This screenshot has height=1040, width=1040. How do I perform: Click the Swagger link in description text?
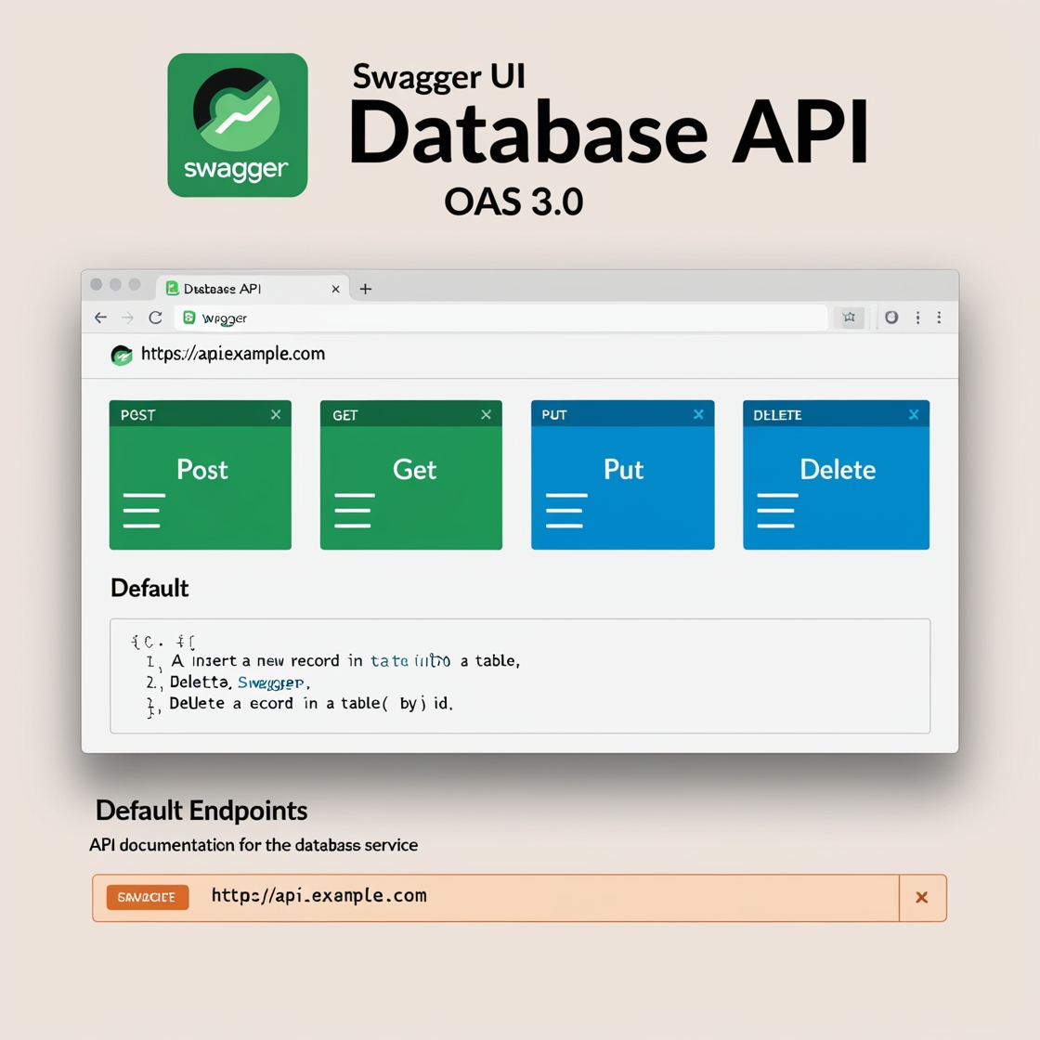point(271,682)
